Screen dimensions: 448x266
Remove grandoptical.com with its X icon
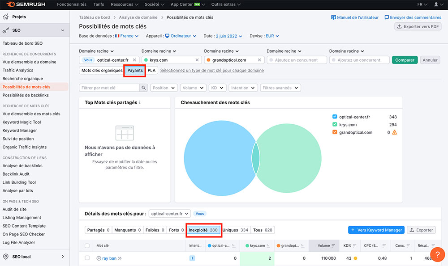259,60
